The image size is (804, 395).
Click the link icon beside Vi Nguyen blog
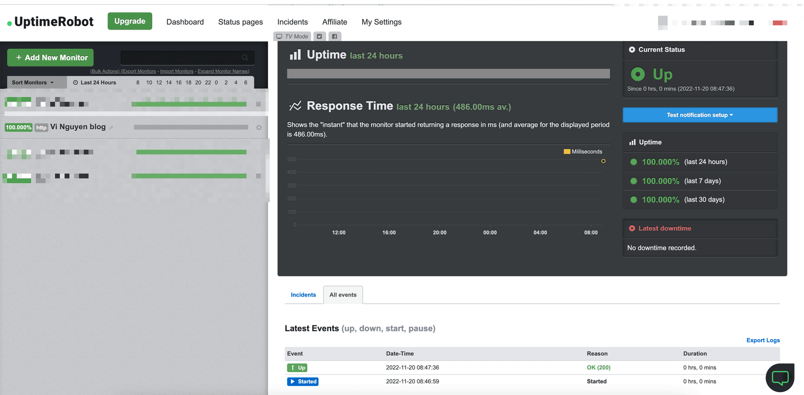pyautogui.click(x=111, y=128)
